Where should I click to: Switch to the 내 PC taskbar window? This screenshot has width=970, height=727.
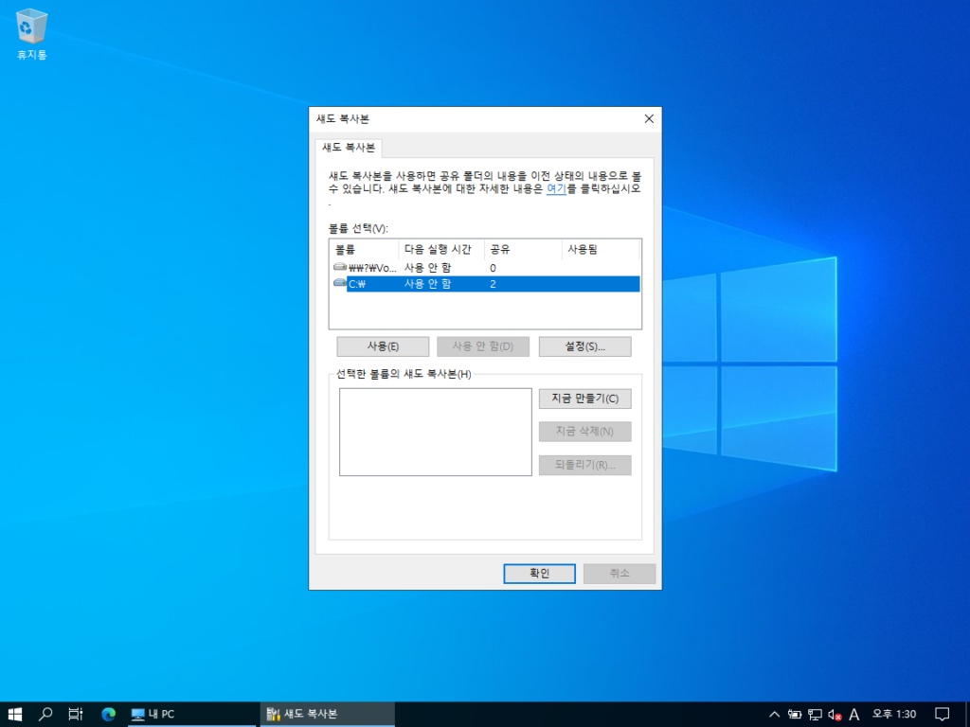coord(189,714)
